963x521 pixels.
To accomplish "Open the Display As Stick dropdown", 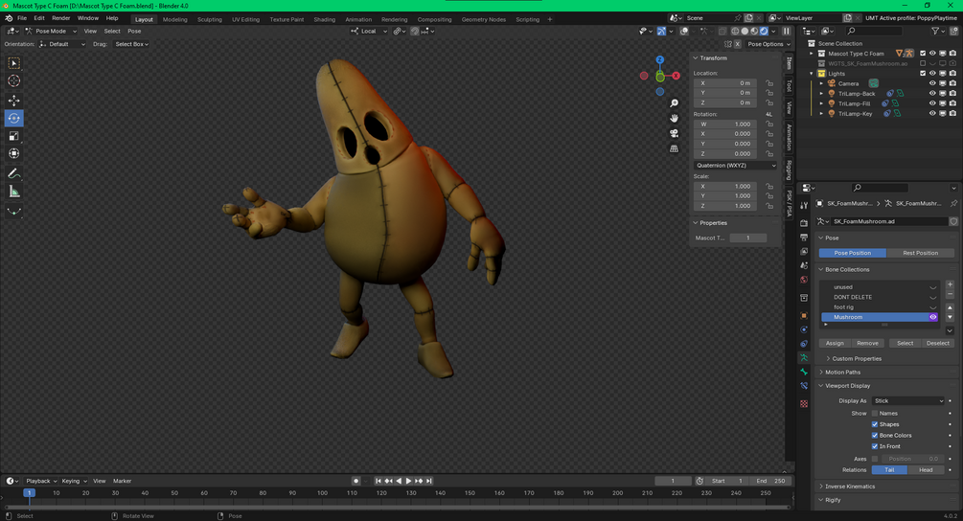I will coord(908,401).
